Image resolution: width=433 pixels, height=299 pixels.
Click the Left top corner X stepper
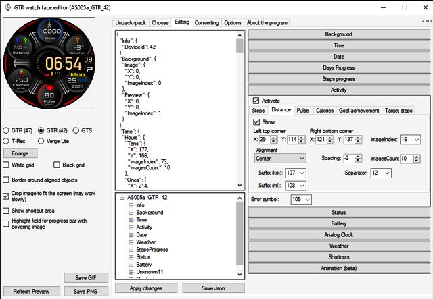[273, 140]
